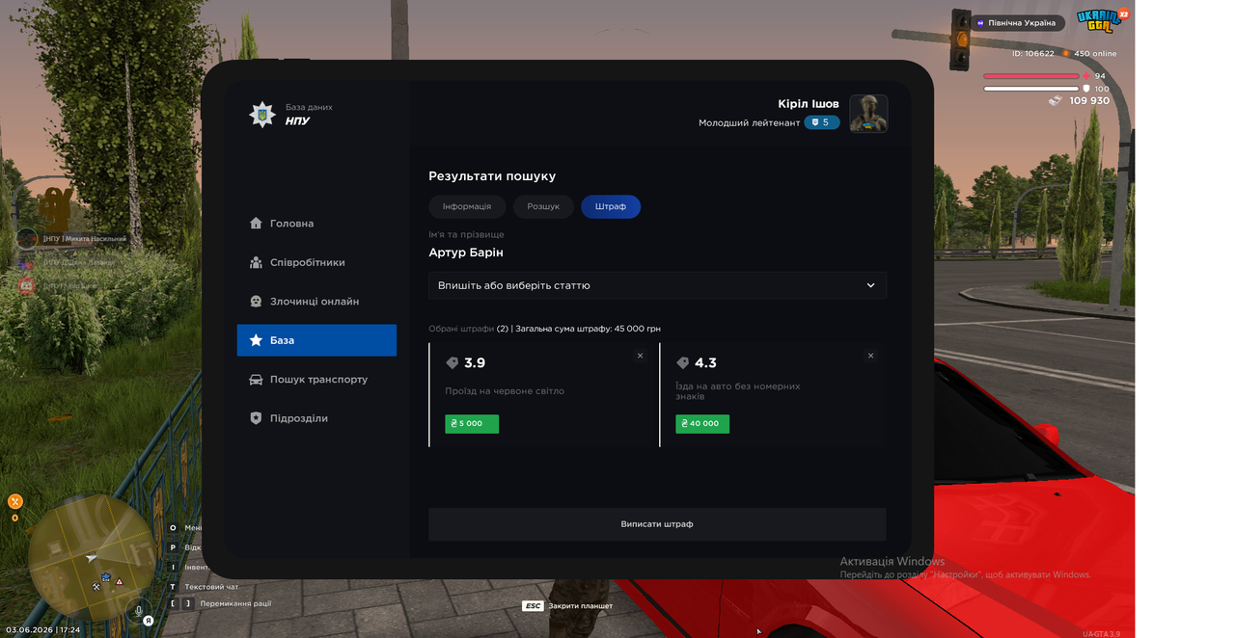The image size is (1235, 638).
Task: Click the Північна Україна server icon
Action: [981, 22]
